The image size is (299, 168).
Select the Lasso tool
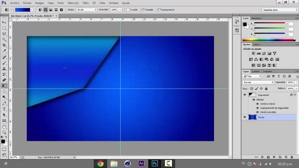pos(4,34)
